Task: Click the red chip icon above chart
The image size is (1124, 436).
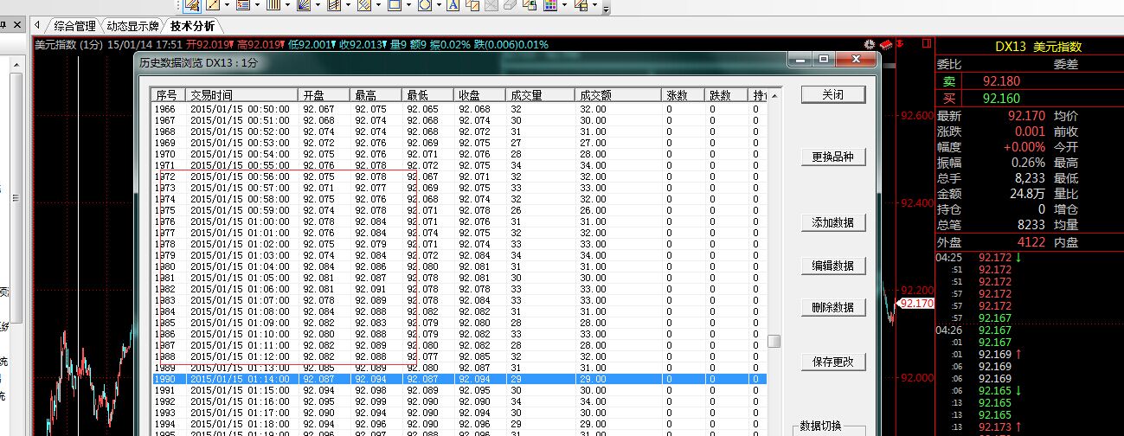Action: coord(885,44)
